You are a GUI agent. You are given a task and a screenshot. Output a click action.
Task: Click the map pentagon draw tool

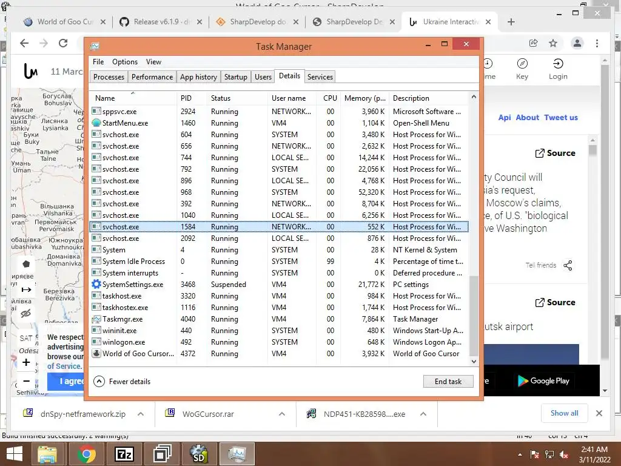[26, 264]
